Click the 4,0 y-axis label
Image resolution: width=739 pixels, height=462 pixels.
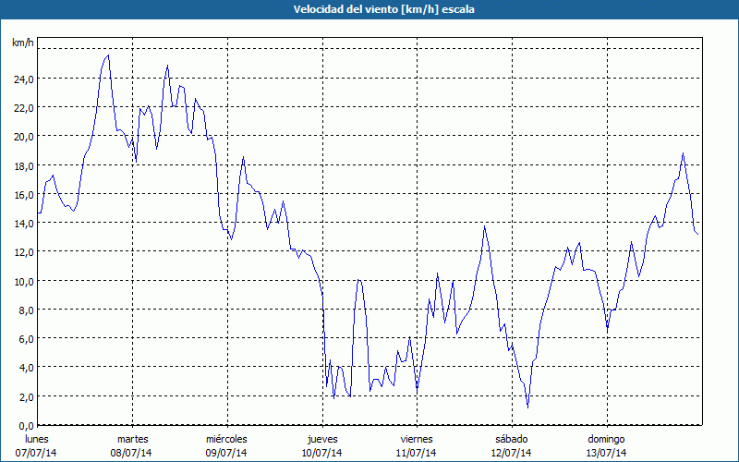click(x=26, y=368)
